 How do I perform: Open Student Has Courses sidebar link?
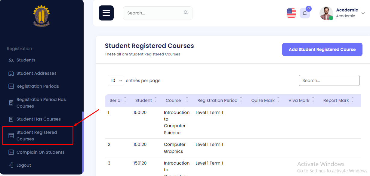tap(39, 119)
